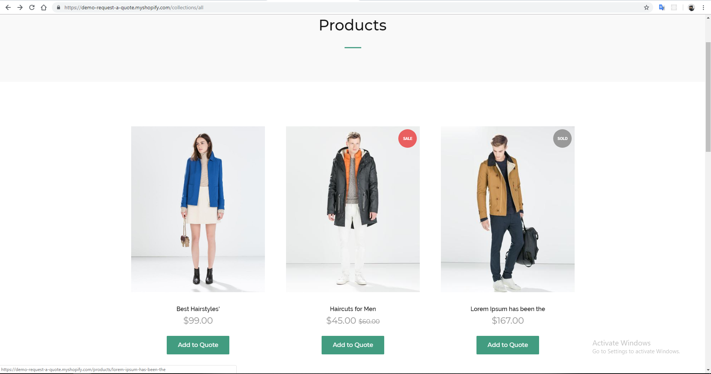
Task: Open the browser three-dot menu
Action: click(x=703, y=7)
